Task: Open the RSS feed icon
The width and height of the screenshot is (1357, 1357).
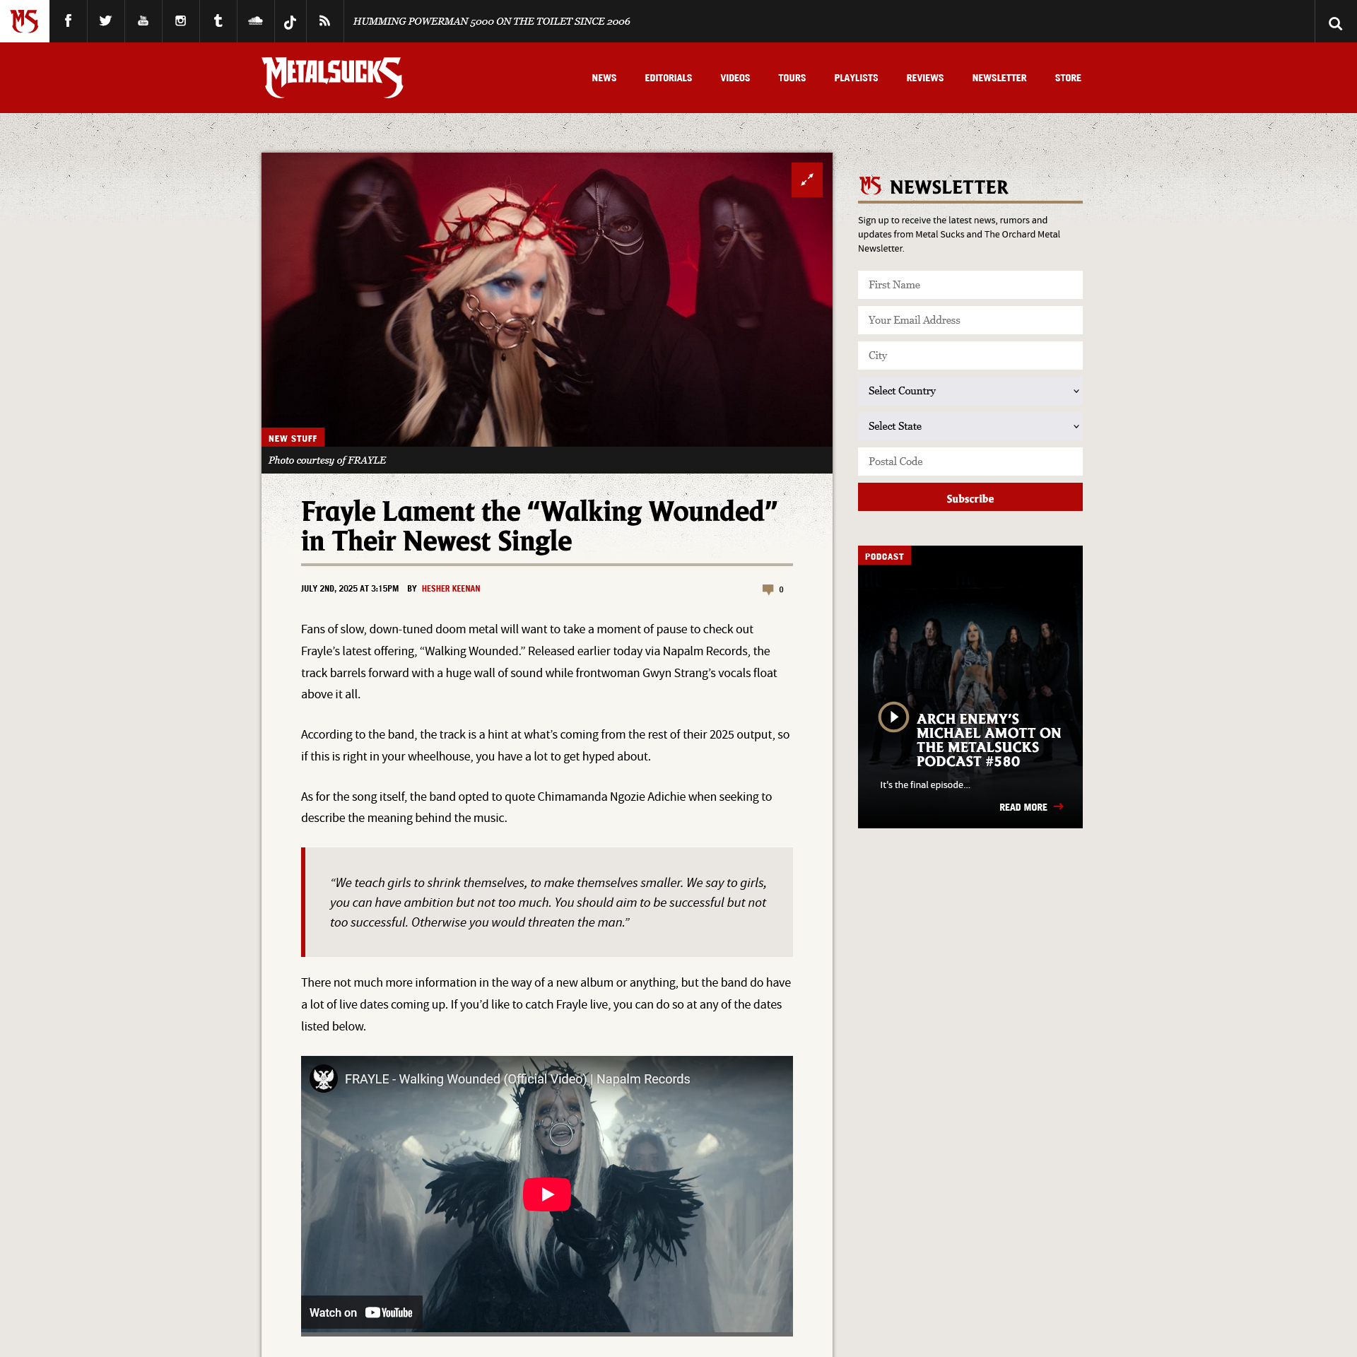Action: pyautogui.click(x=324, y=21)
